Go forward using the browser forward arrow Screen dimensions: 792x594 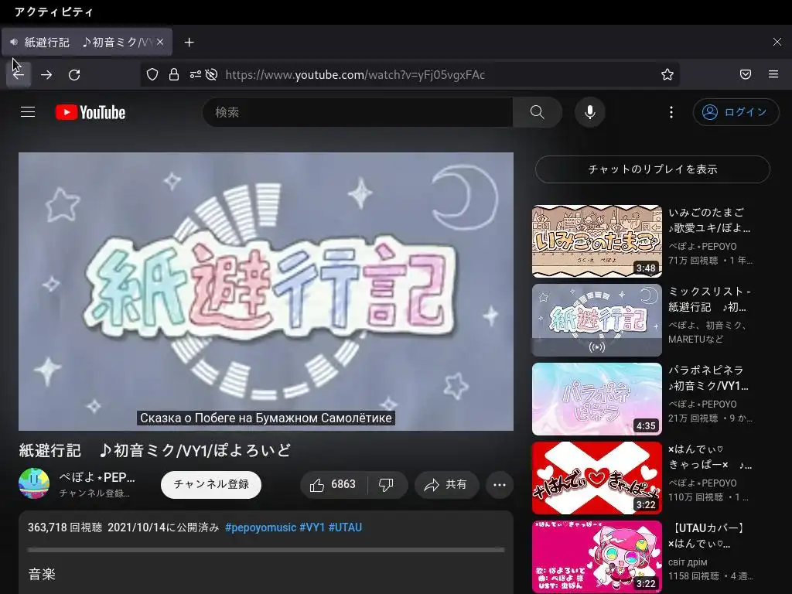[46, 75]
